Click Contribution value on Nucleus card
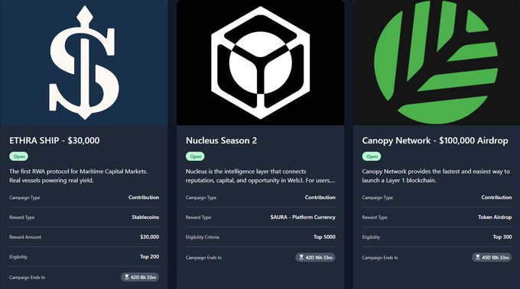 coord(320,197)
